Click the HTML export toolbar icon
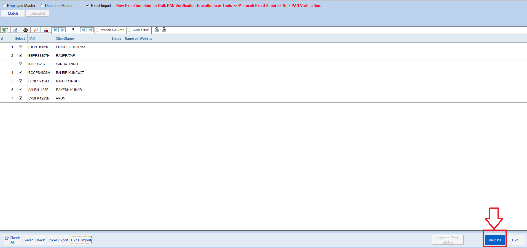The height and width of the screenshot is (248, 527). pyautogui.click(x=15, y=30)
